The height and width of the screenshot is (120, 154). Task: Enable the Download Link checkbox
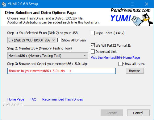pos(93,52)
